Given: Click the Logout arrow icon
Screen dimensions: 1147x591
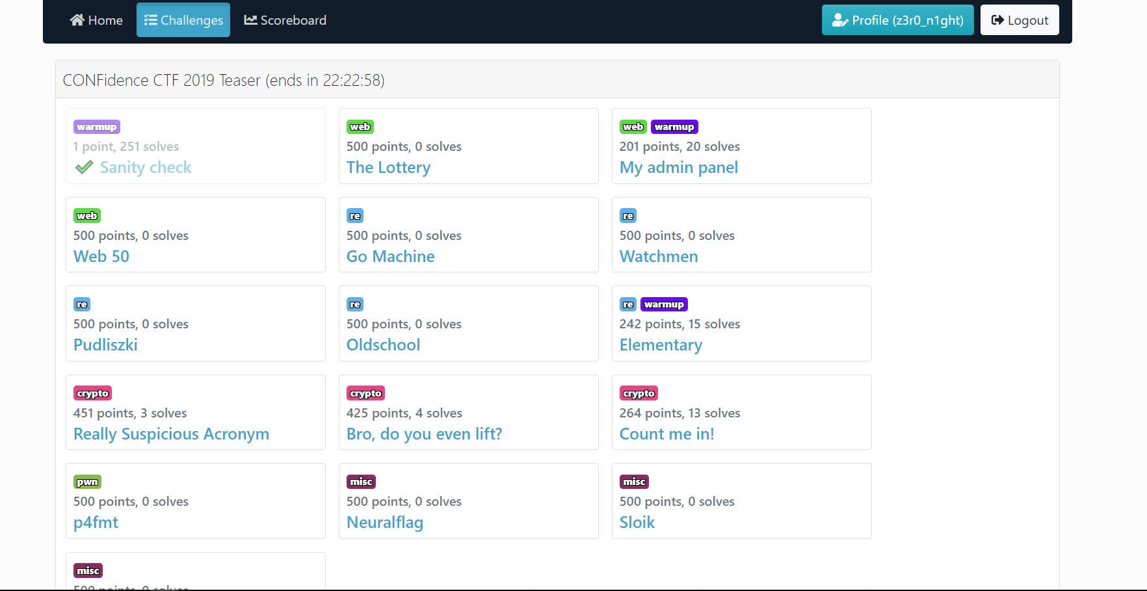Looking at the screenshot, I should point(997,20).
